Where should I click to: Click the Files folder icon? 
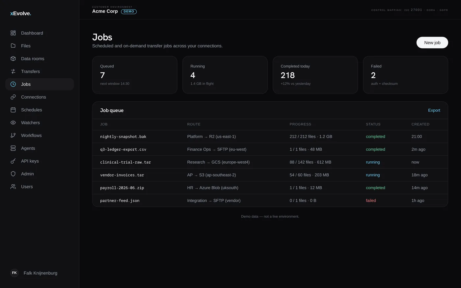13,46
